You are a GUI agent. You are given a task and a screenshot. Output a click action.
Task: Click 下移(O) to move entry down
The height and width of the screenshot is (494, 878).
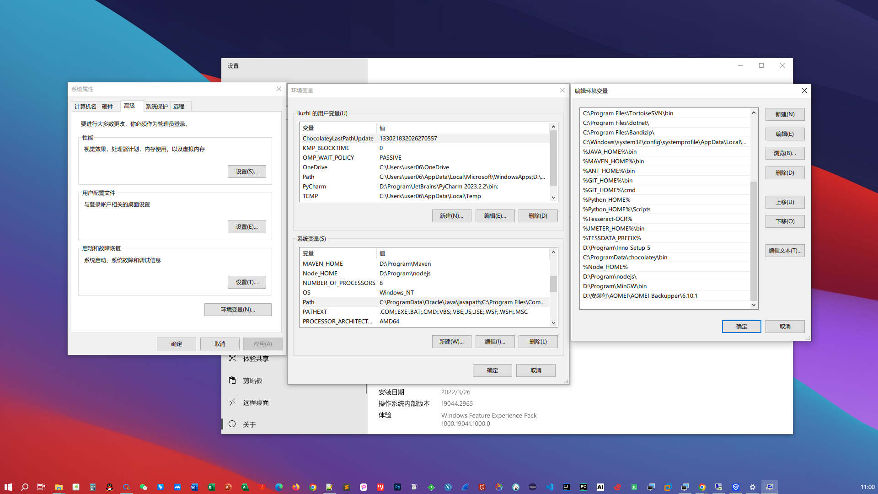(785, 221)
